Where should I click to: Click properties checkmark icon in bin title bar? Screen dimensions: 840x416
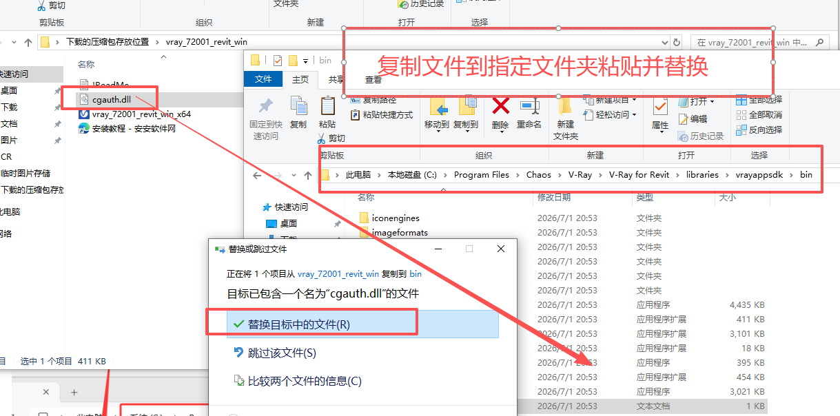(278, 61)
